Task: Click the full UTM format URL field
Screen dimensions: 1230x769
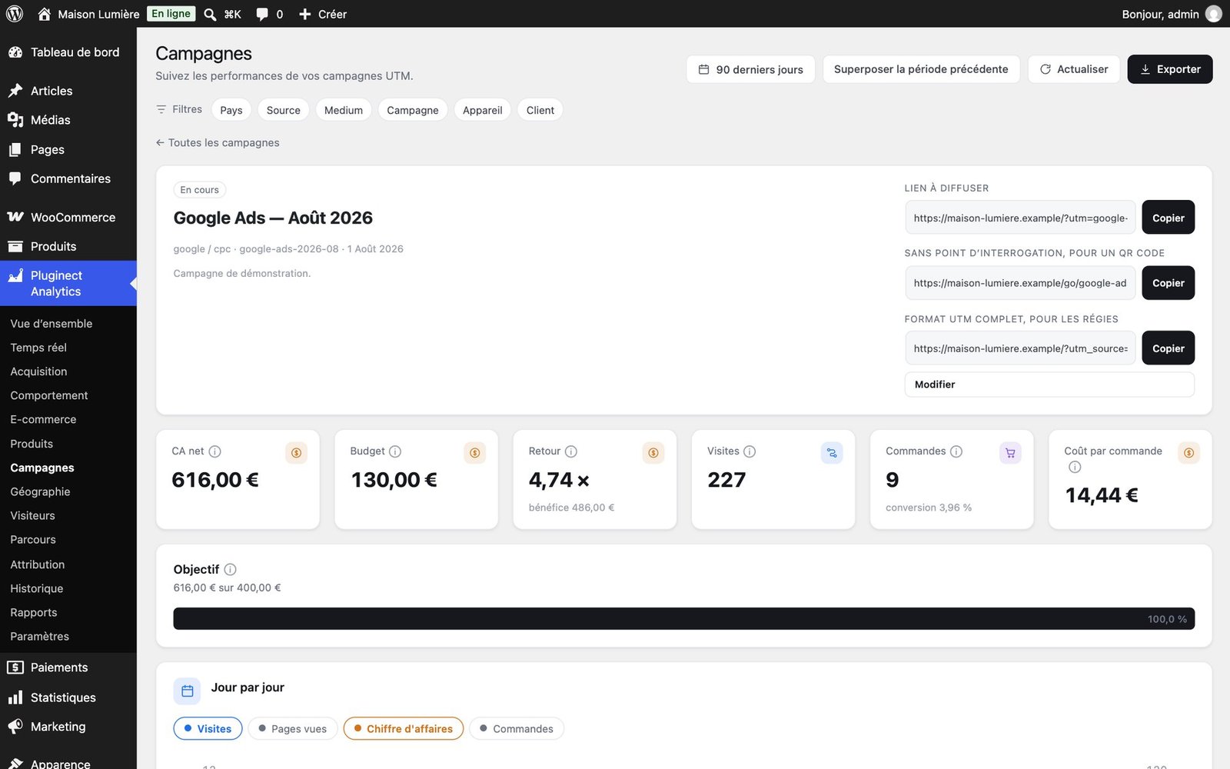Action: (1020, 348)
